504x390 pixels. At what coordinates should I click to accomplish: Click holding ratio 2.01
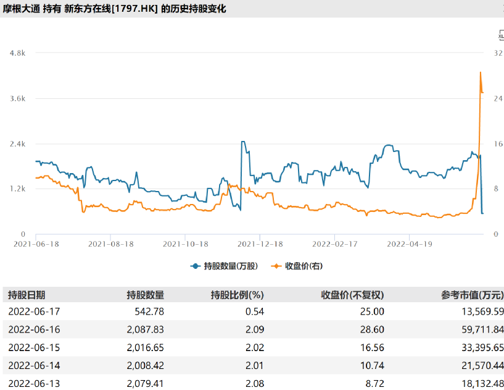(255, 365)
